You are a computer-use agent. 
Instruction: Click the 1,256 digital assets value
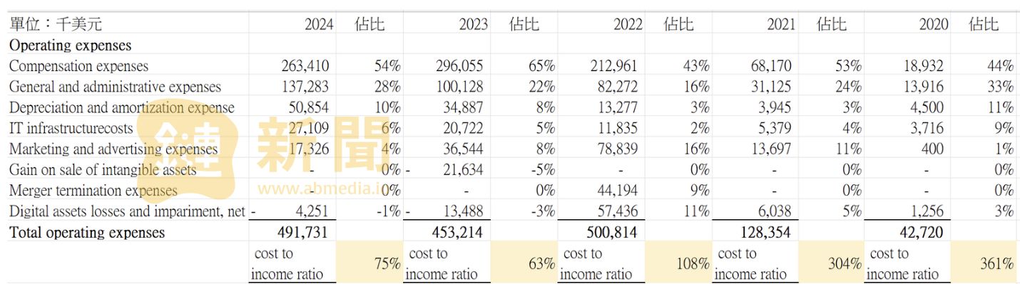[927, 212]
